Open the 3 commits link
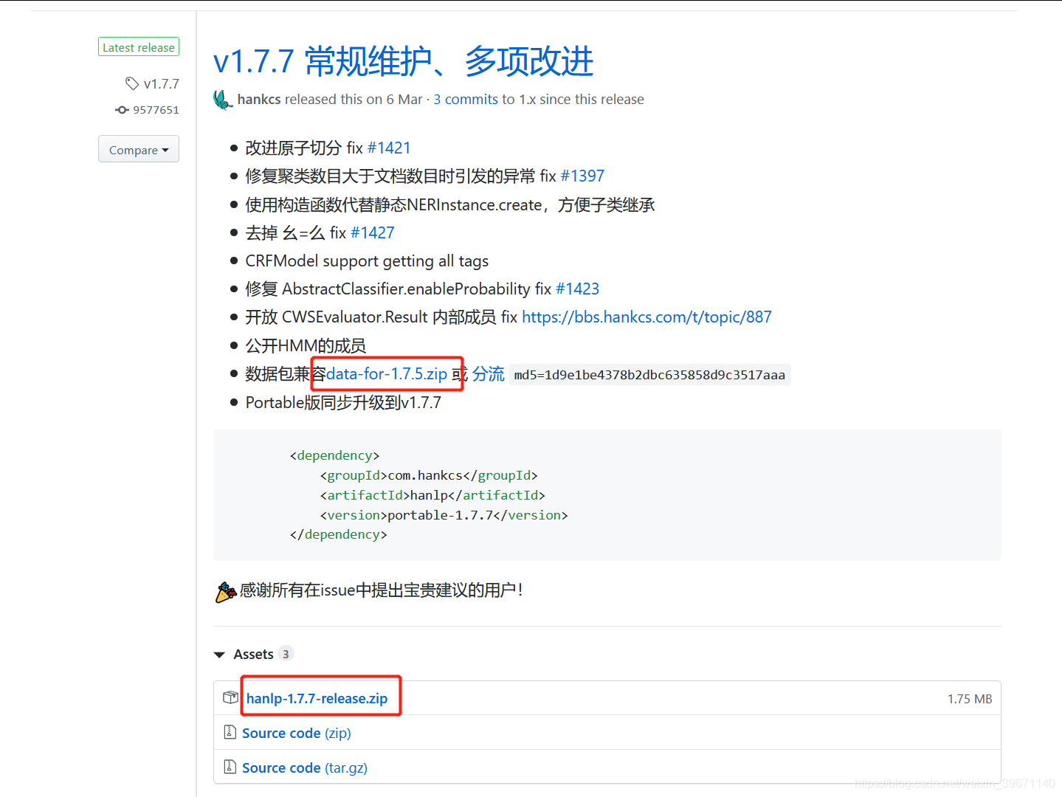 pos(466,99)
